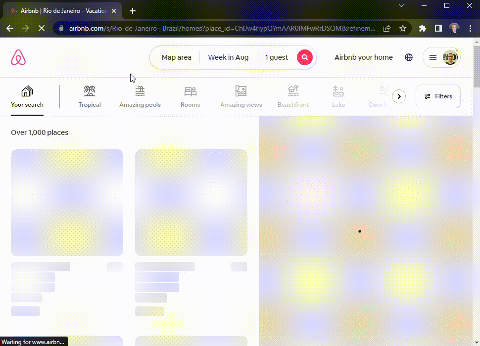Open Chrome three-dot menu
This screenshot has width=480, height=346.
point(470,29)
